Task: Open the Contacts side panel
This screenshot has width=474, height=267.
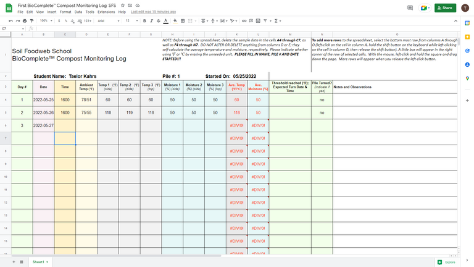Action: click(x=467, y=64)
